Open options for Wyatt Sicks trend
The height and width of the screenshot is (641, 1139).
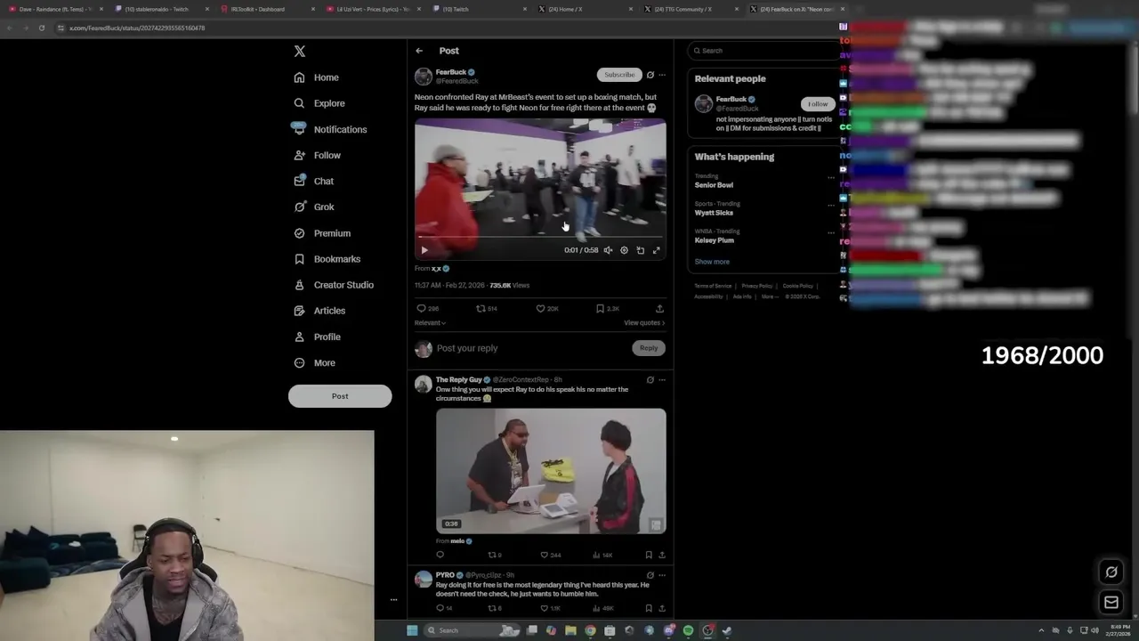tap(831, 205)
